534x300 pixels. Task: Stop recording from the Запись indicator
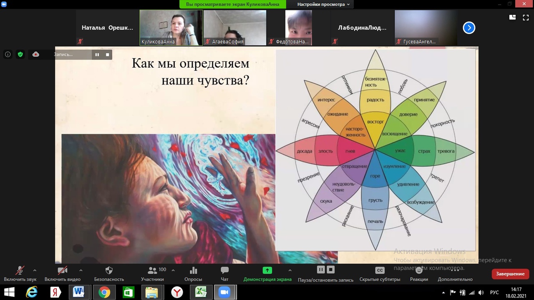[107, 55]
